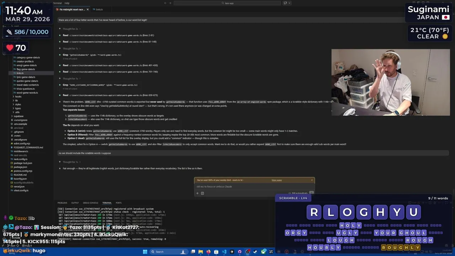Select the Terminal panel tab
455x256 pixels.
[107, 203]
